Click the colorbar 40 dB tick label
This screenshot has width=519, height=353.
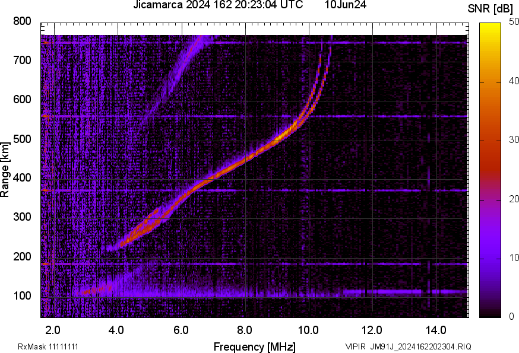coord(514,81)
